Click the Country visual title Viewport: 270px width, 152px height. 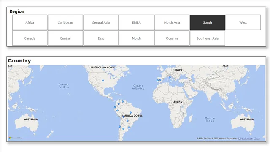click(19, 61)
